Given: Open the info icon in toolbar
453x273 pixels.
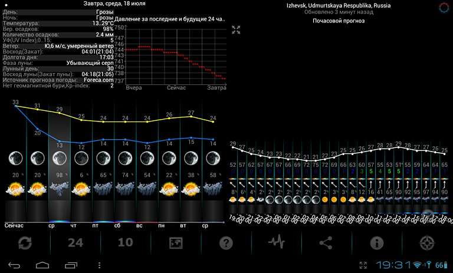Looking at the screenshot, I should tap(376, 243).
